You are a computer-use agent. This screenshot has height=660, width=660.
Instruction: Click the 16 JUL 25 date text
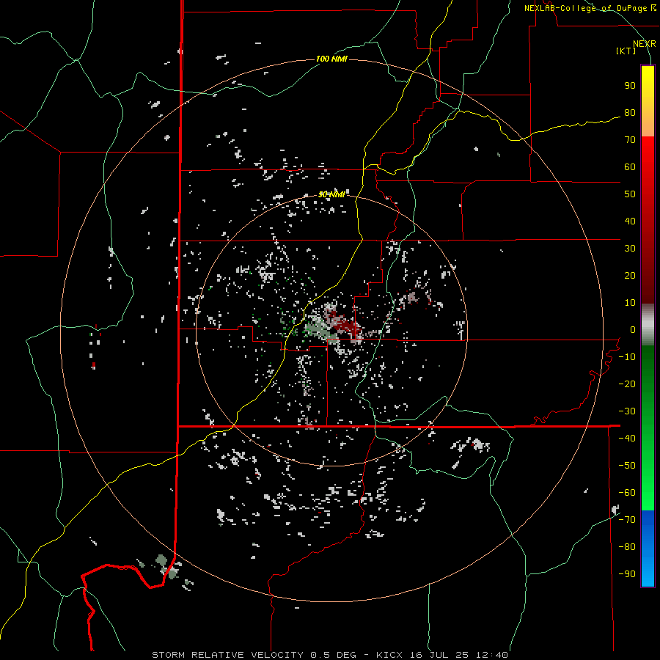pyautogui.click(x=439, y=655)
